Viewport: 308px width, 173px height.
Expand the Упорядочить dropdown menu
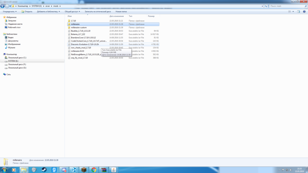10,12
